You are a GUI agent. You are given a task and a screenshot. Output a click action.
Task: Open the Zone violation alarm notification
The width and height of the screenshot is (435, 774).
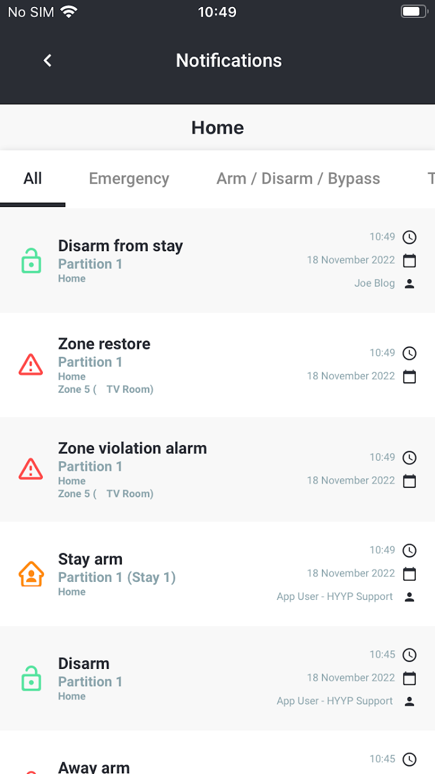pos(217,469)
